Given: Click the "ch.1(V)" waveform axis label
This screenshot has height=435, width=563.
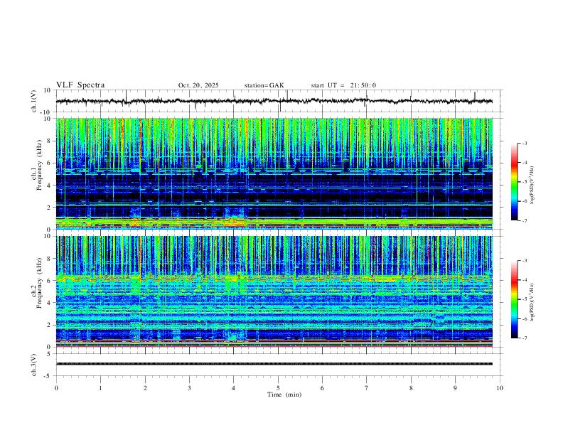Looking at the screenshot, I should click(x=34, y=101).
